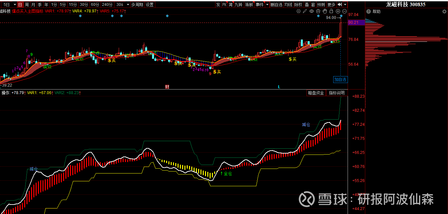Select the 60分 period tab
The image size is (448, 214).
click(x=95, y=5)
